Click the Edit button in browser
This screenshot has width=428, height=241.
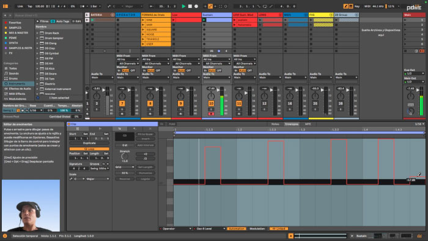coord(76,21)
